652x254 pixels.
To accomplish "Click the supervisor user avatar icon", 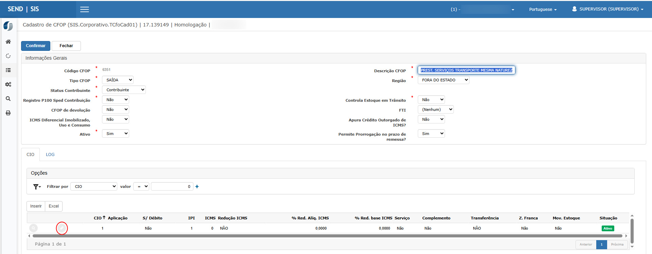I will [x=574, y=9].
